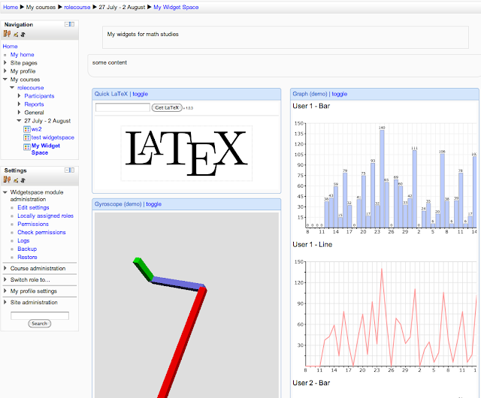Click the red bar in Gyroscope view
Screen dimensions: 481x398
click(x=183, y=342)
